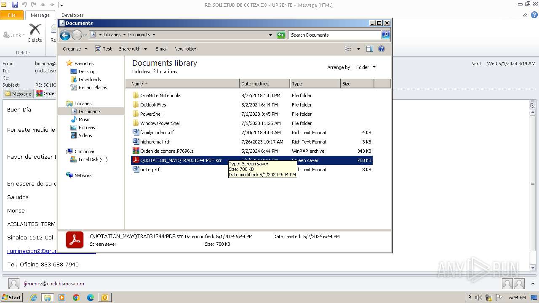This screenshot has height=303, width=539.
Task: Open Junk dropdown in Outlook
Action: 14,35
